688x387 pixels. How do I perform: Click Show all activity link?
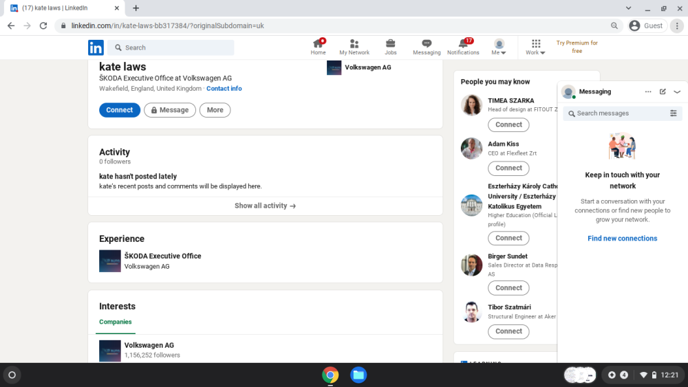pyautogui.click(x=265, y=206)
